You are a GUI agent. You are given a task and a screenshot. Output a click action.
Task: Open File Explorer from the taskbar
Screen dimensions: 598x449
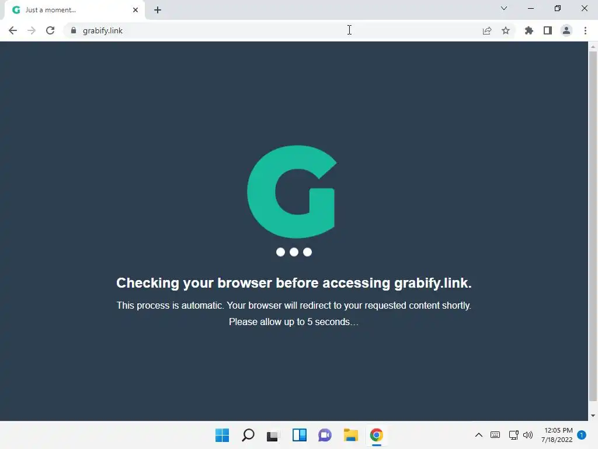click(350, 435)
